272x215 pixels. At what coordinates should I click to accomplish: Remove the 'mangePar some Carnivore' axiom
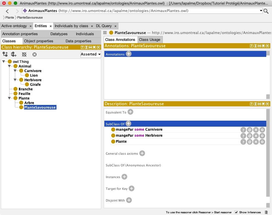256,130
